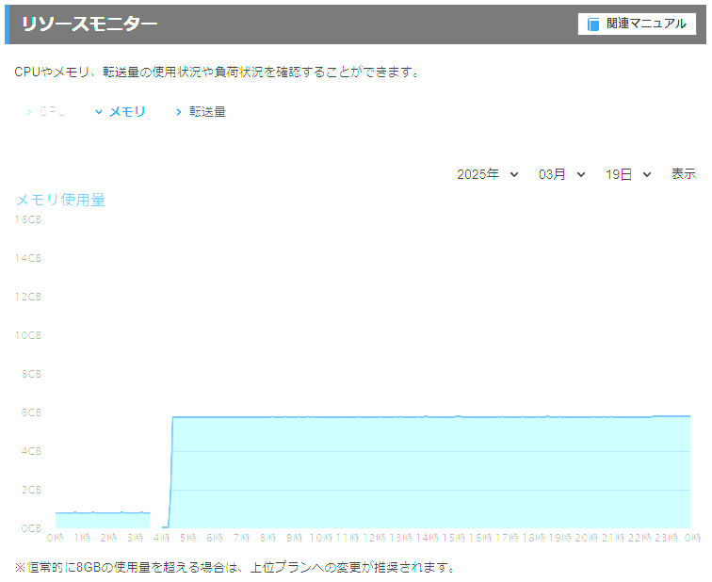Click the 4GB axis label
The width and height of the screenshot is (712, 582).
pos(31,451)
